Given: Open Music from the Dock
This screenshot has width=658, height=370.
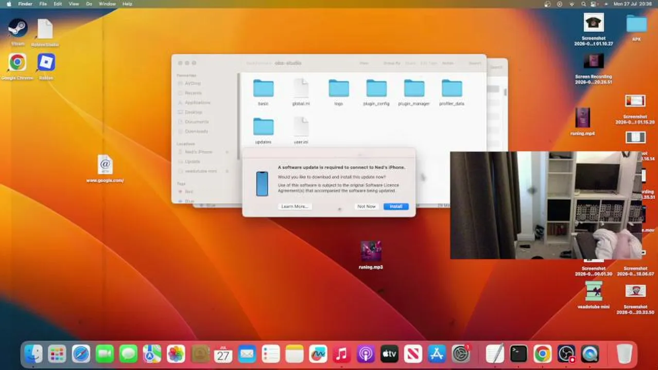Looking at the screenshot, I should coord(342,354).
